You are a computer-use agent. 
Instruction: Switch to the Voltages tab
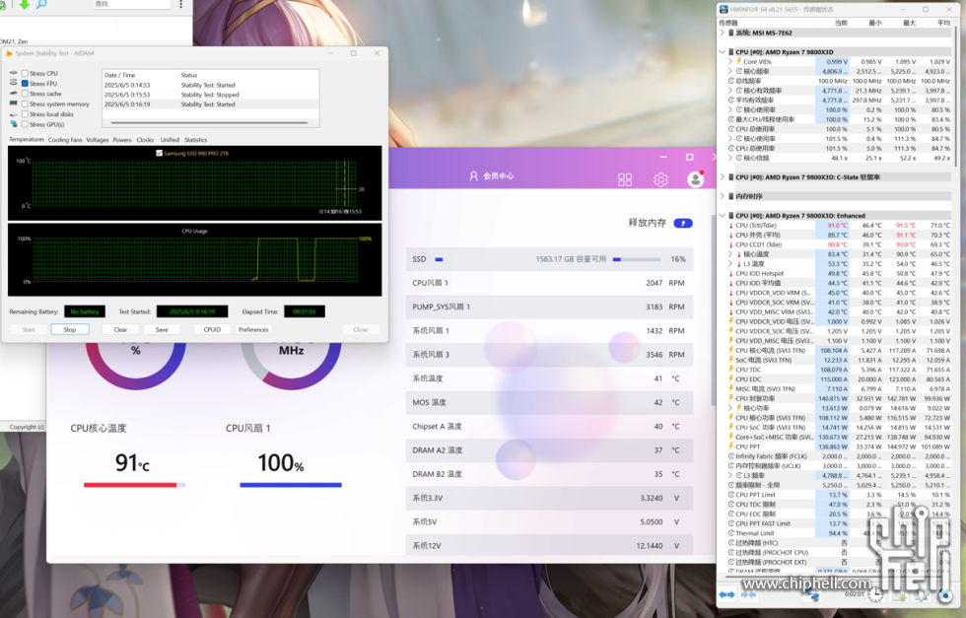coord(97,140)
